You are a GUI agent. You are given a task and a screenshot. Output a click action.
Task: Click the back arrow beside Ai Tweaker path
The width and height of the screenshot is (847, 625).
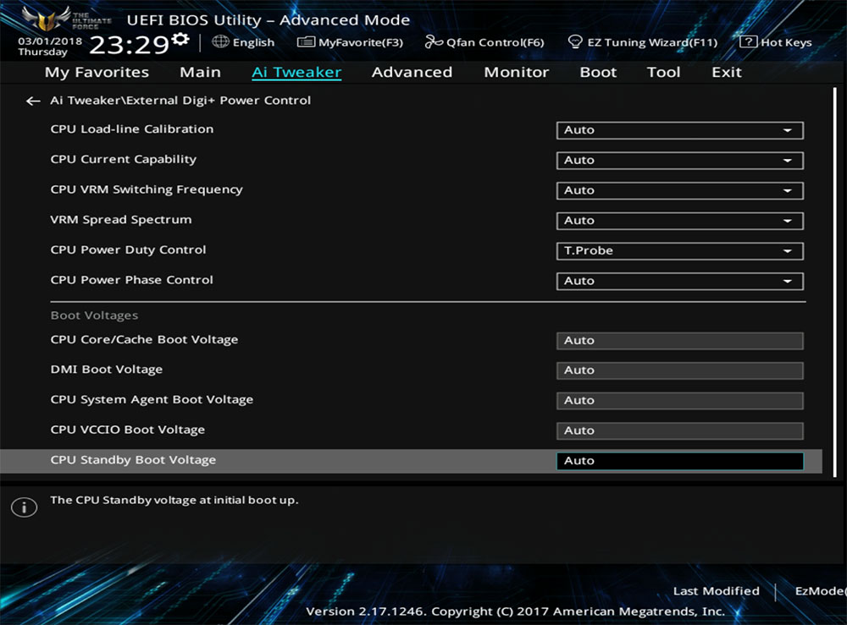click(x=33, y=101)
